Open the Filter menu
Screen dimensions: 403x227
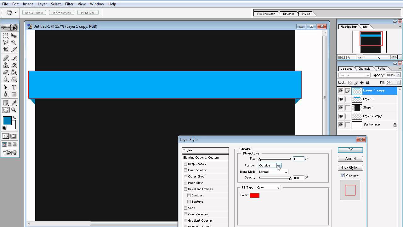(x=69, y=4)
